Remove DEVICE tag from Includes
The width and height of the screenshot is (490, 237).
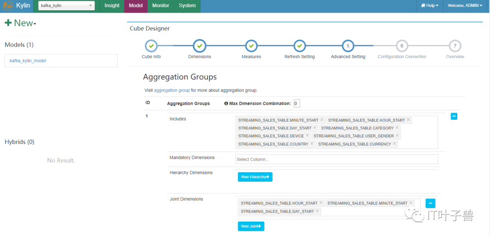tap(307, 135)
